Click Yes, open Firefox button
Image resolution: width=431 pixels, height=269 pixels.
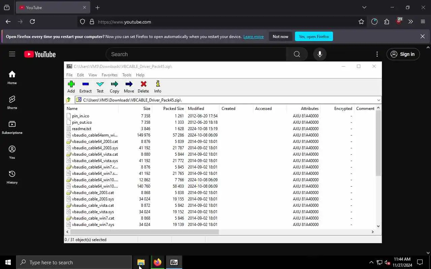pyautogui.click(x=314, y=36)
